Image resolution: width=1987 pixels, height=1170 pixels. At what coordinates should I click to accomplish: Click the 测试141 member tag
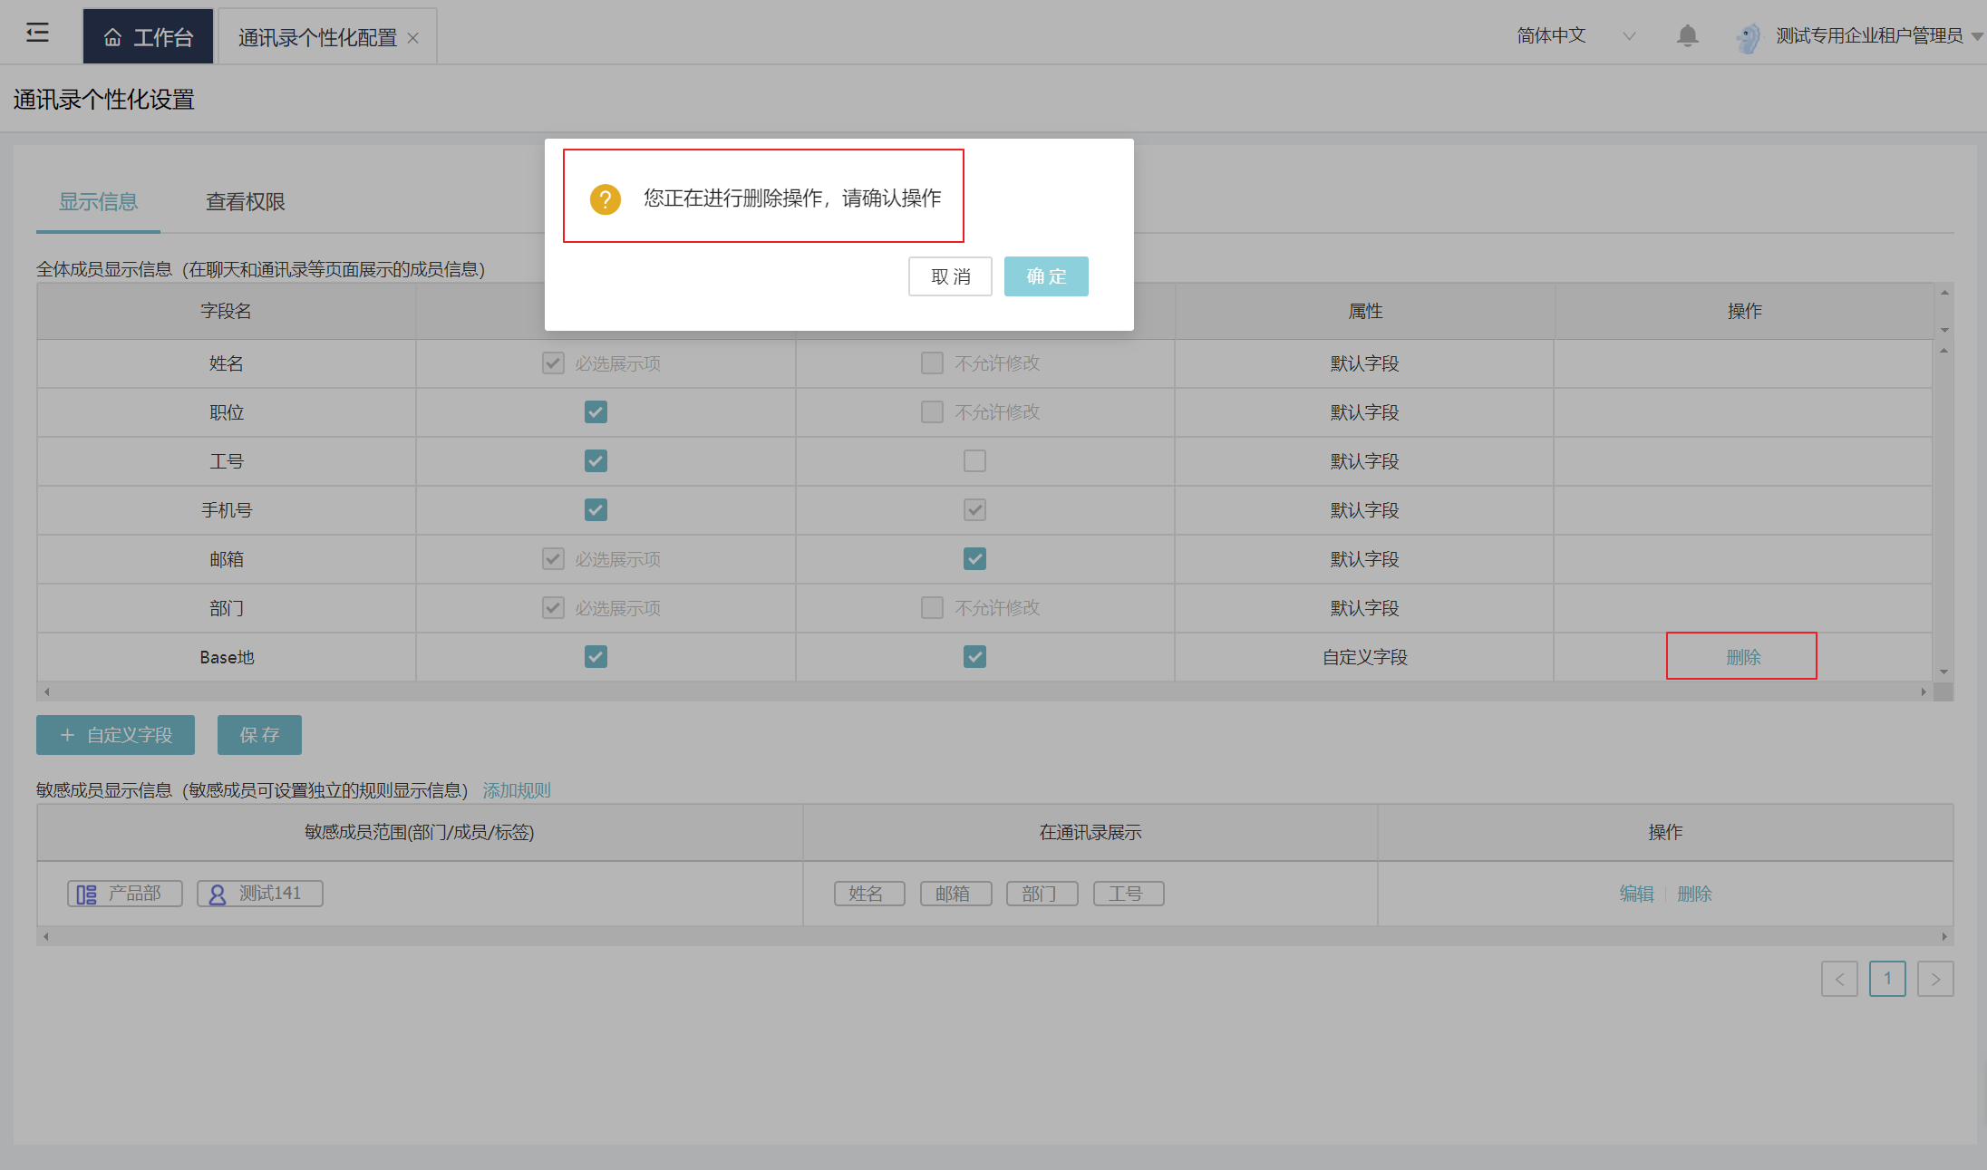[x=259, y=894]
